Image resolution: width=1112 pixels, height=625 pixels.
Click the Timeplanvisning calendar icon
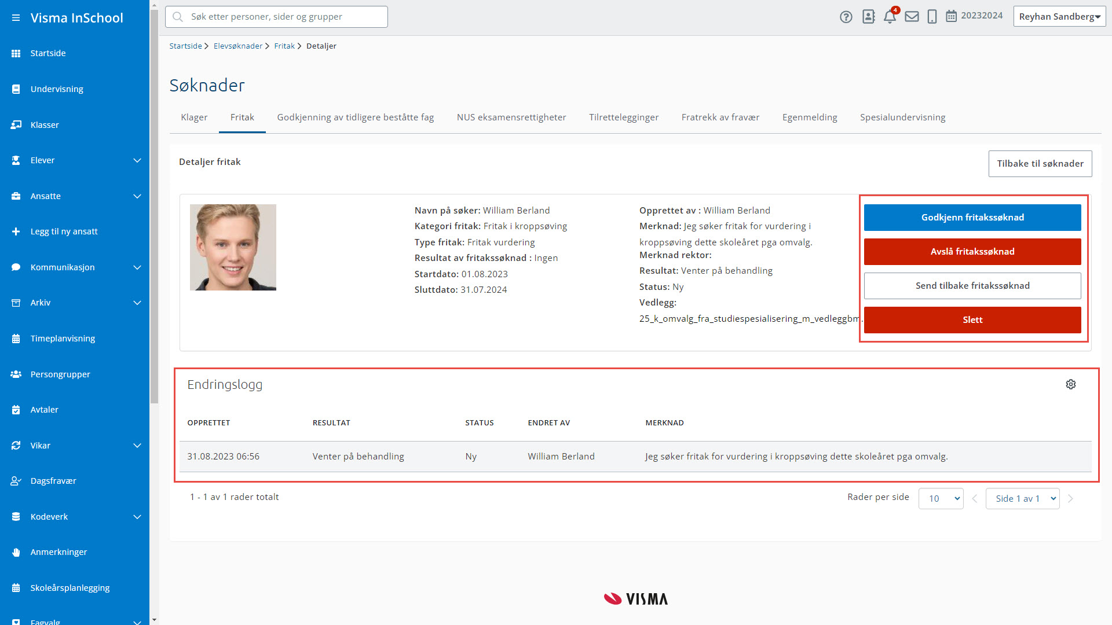point(16,339)
